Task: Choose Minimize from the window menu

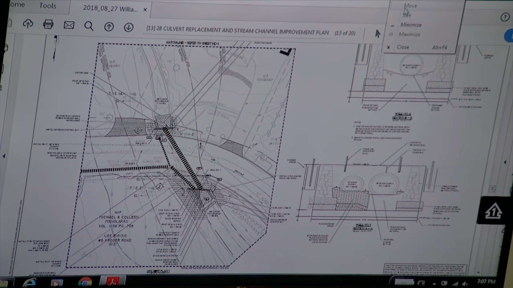Action: pyautogui.click(x=411, y=25)
